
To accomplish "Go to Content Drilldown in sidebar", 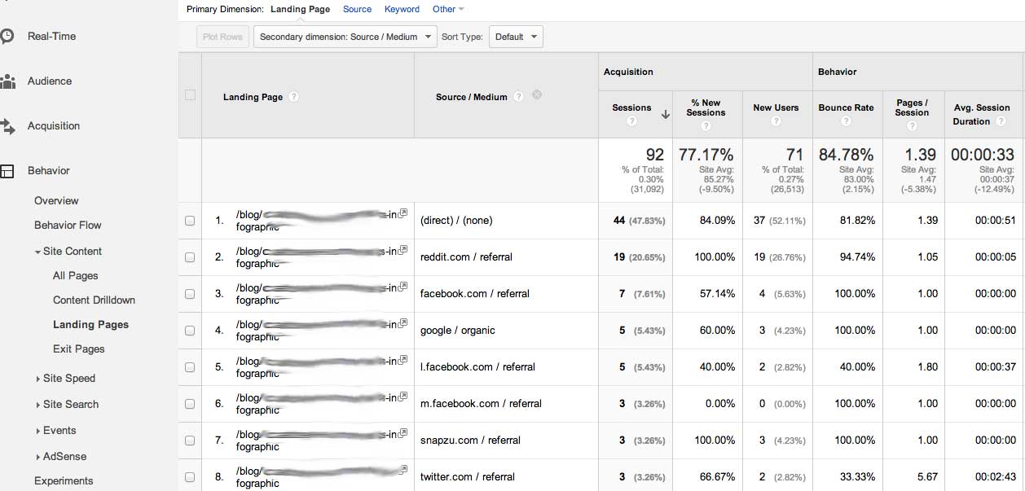I will pyautogui.click(x=94, y=300).
